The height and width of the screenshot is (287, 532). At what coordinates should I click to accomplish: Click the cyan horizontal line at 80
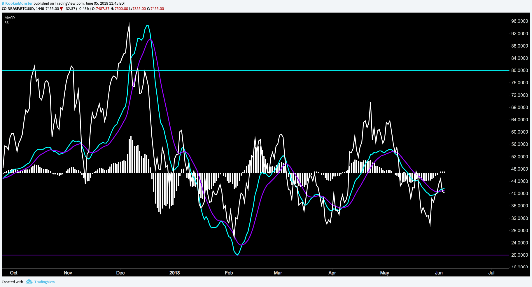point(255,70)
